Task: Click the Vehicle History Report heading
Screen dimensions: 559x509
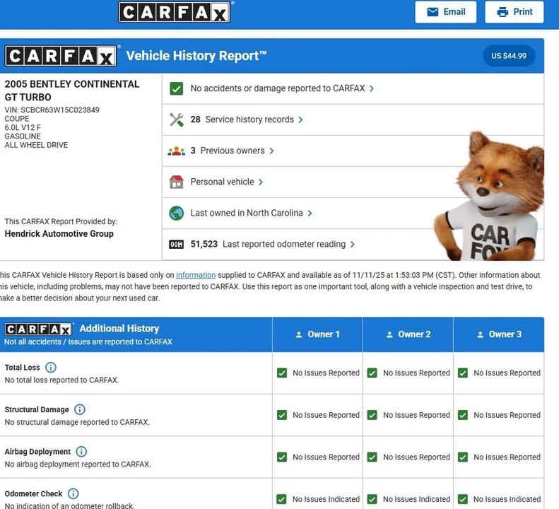Action: point(196,56)
